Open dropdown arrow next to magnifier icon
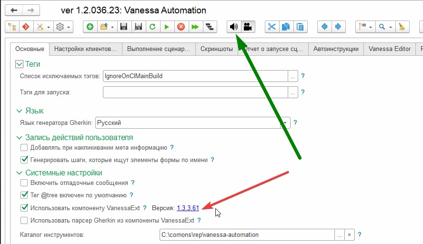Viewport: 423px width, 244px height. (390, 27)
